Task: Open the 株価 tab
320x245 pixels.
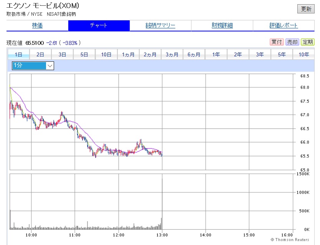Action: 37,26
